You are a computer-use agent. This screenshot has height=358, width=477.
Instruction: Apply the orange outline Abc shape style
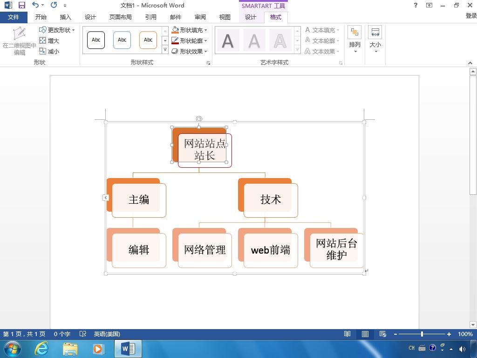[x=148, y=40]
